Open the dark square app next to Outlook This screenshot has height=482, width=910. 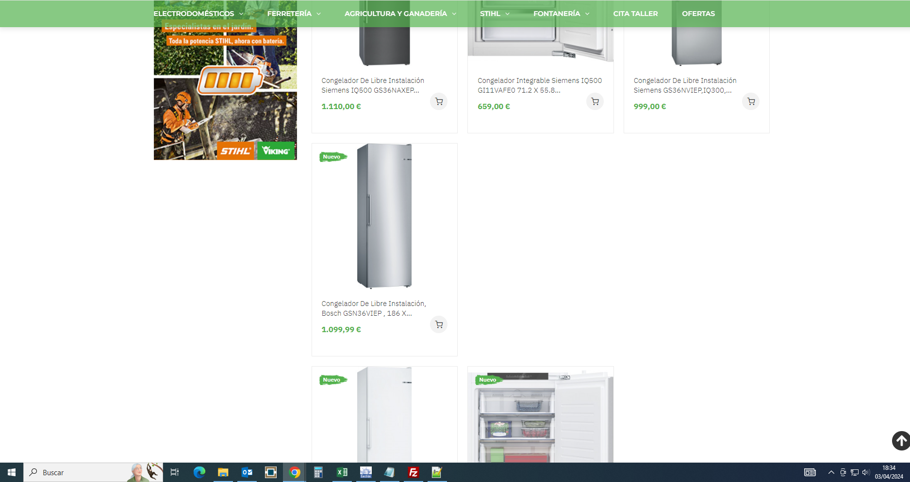pos(270,472)
